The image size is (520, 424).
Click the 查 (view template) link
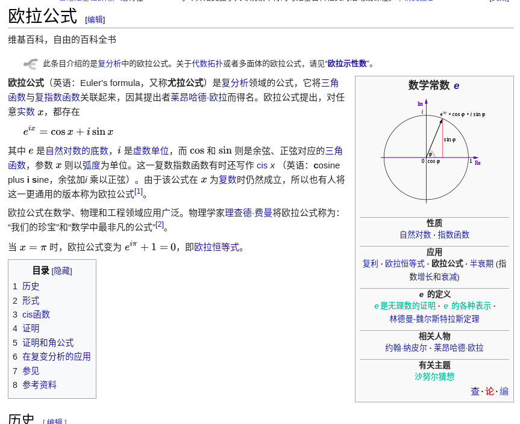coord(475,392)
